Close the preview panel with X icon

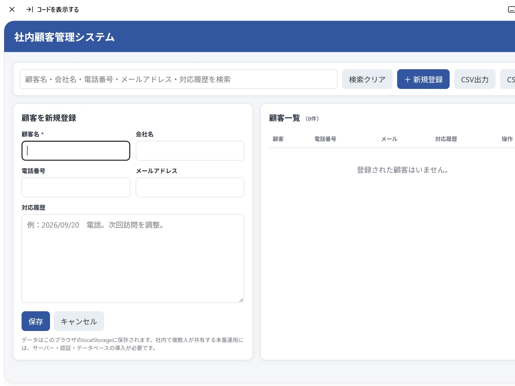[12, 10]
